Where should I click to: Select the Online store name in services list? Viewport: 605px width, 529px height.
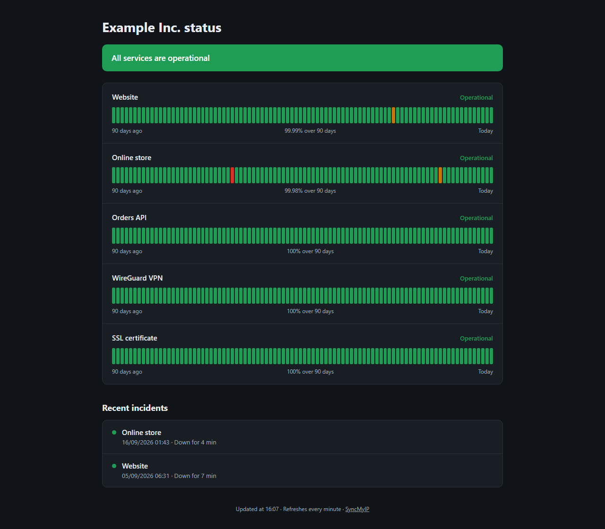pos(131,158)
